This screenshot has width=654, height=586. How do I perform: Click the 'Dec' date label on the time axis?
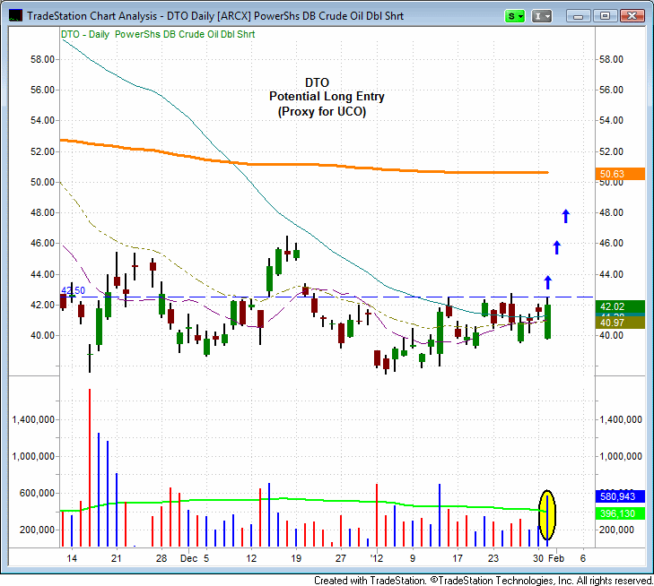pyautogui.click(x=188, y=558)
